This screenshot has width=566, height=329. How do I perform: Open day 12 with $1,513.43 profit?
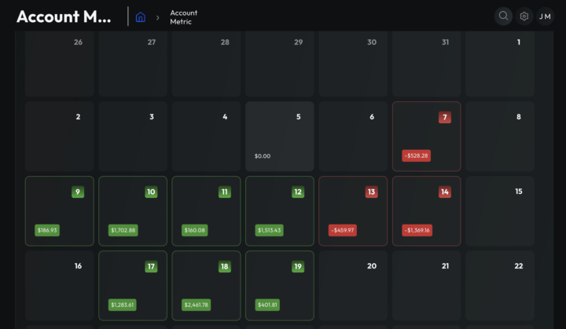coord(279,210)
